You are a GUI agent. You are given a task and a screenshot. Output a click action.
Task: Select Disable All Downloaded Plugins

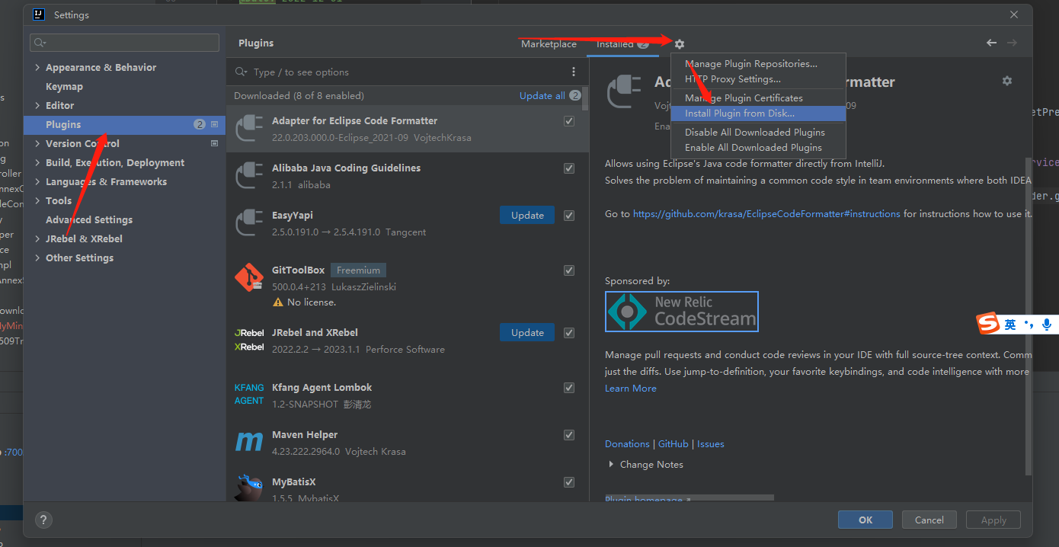tap(758, 133)
